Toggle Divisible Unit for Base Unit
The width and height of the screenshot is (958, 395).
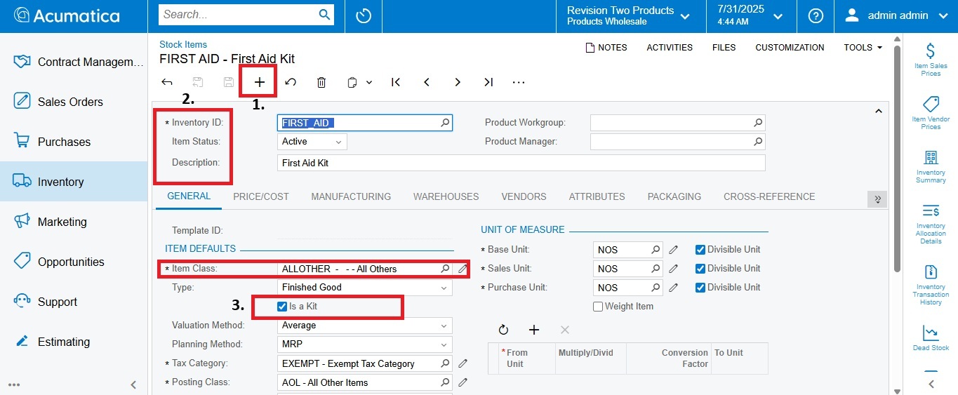pos(700,250)
